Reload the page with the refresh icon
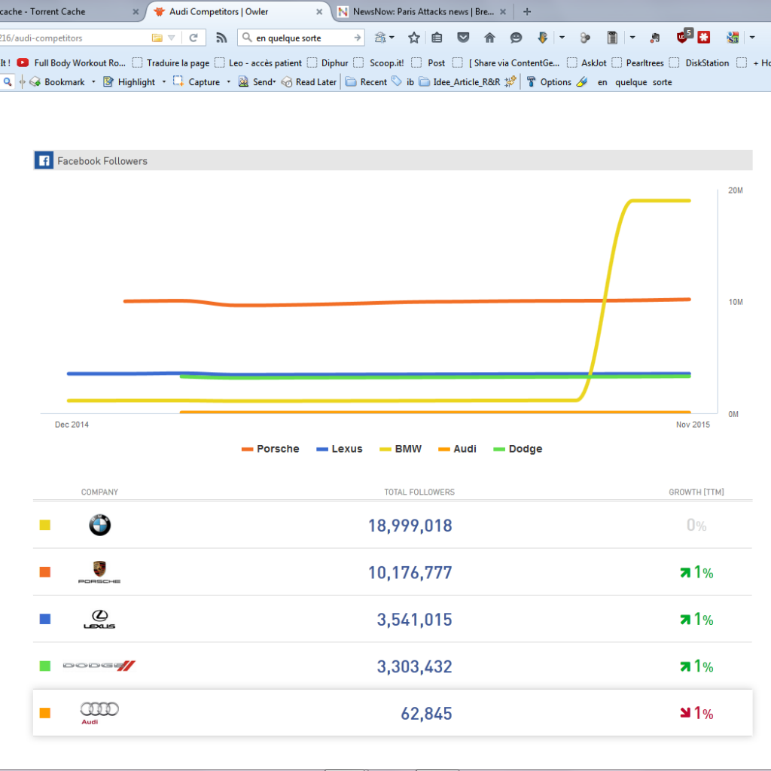 tap(194, 38)
